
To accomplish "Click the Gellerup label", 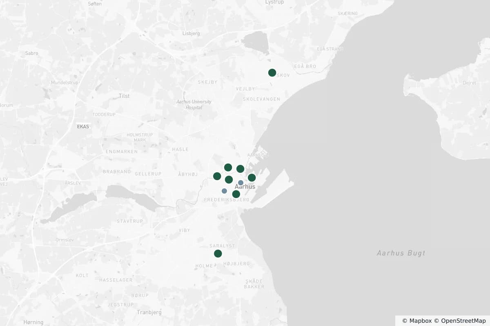I will coord(149,174).
